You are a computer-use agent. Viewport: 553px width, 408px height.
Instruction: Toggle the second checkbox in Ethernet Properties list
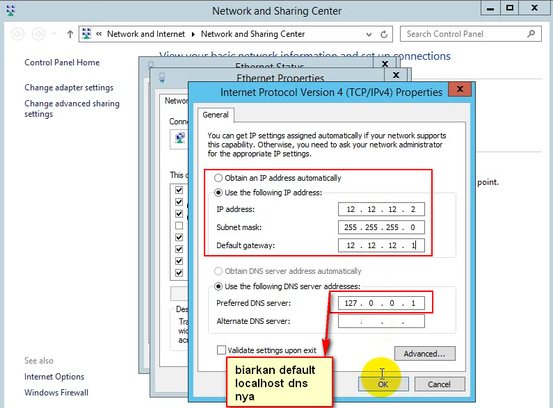pyautogui.click(x=179, y=202)
